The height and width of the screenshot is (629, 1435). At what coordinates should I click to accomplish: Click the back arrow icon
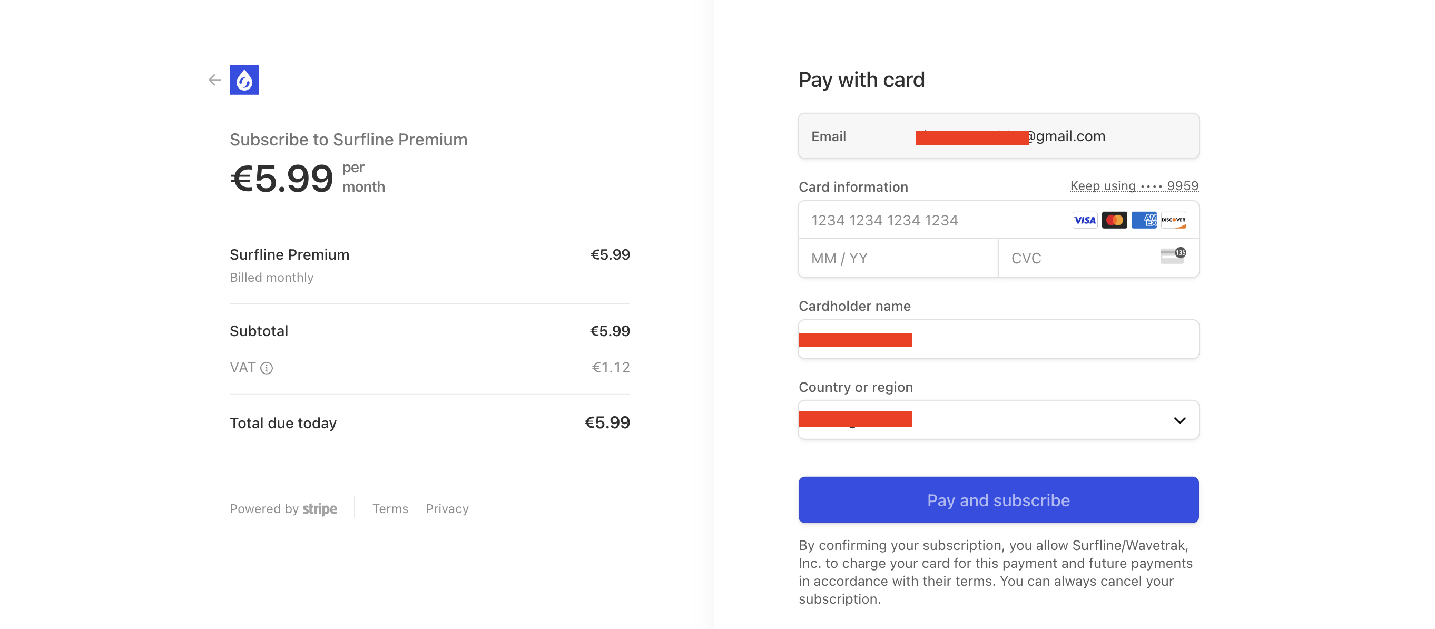click(214, 80)
